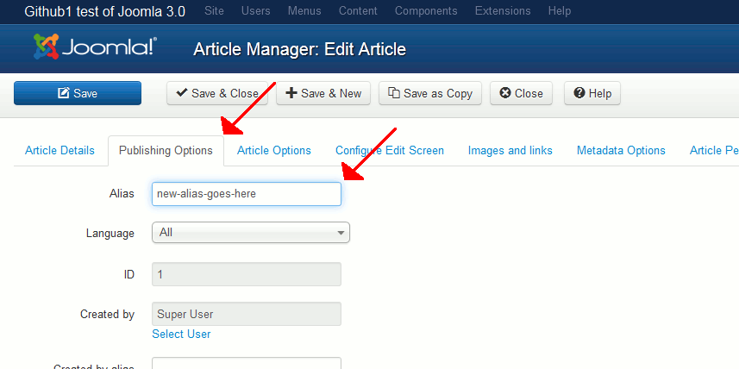
Task: Open the Extensions menu
Action: (x=503, y=11)
